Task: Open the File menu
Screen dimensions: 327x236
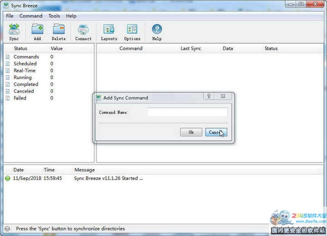Action: pos(10,16)
